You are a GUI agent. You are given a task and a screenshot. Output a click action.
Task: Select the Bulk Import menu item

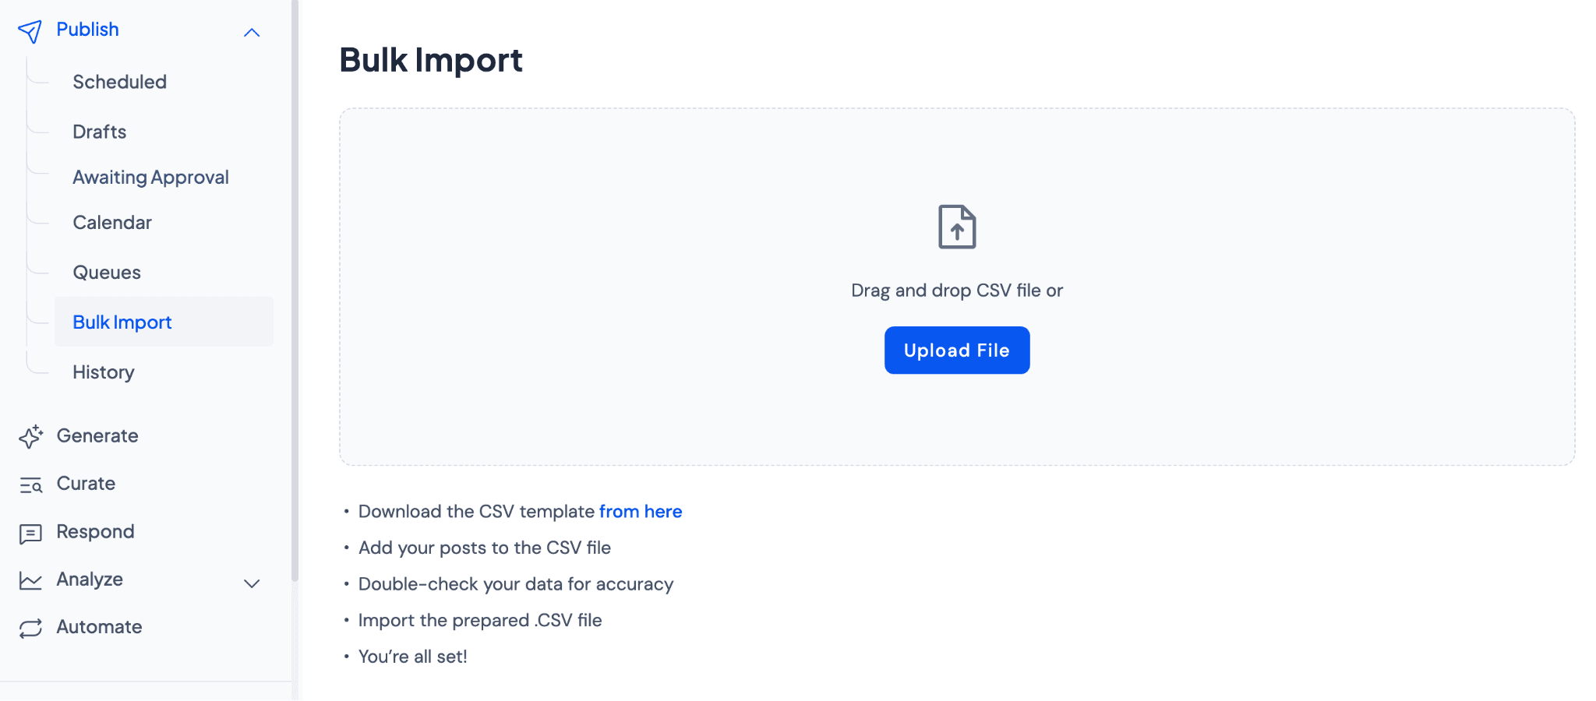164,322
